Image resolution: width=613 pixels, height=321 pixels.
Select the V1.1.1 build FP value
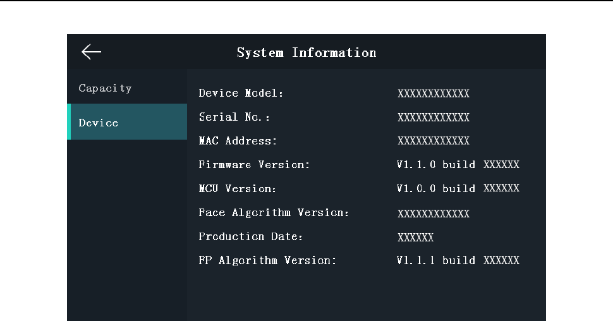click(458, 260)
